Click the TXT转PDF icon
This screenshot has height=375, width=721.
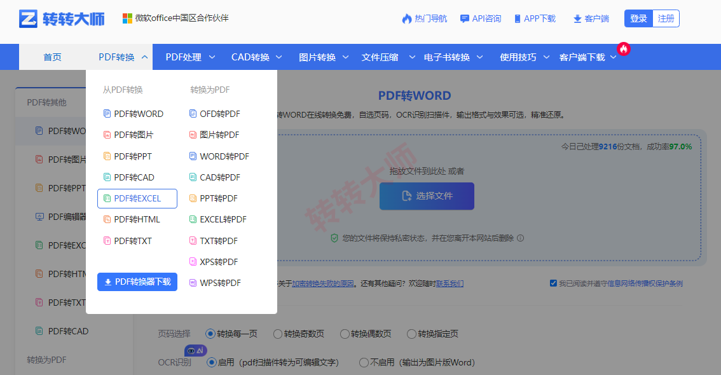coord(193,240)
